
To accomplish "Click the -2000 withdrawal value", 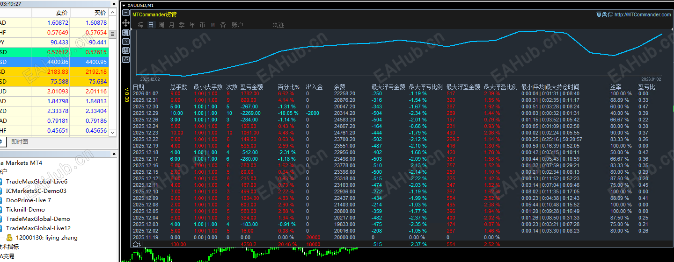I will (313, 113).
